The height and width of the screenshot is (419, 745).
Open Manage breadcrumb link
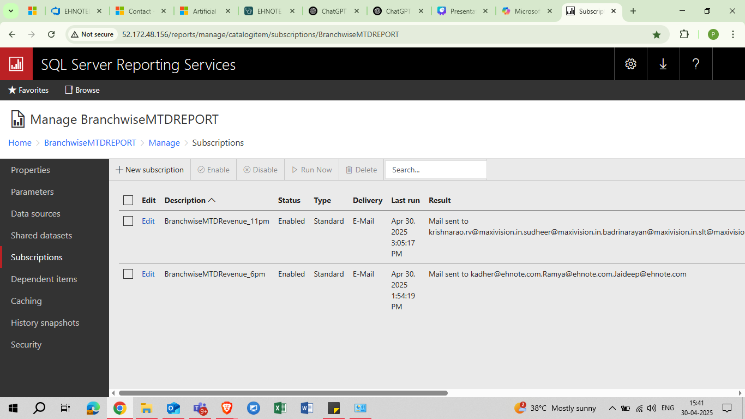pos(164,142)
